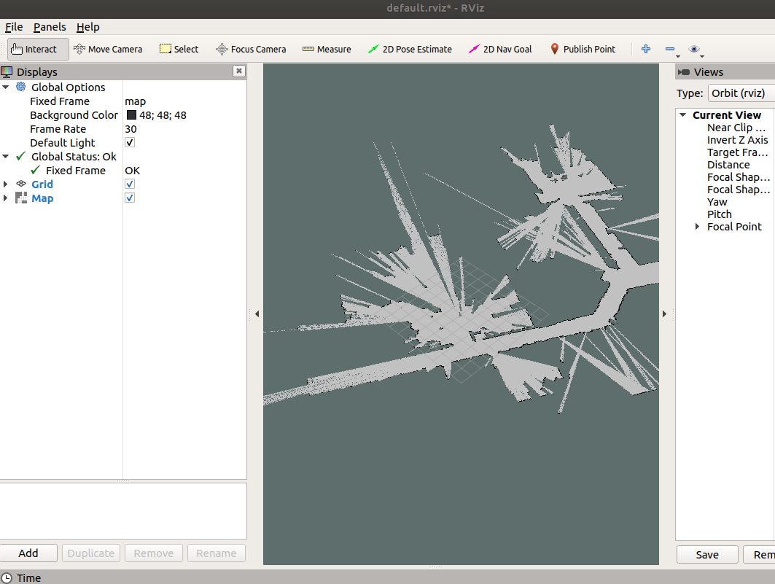This screenshot has height=584, width=775.
Task: Collapse the Global Options section
Action: (6, 87)
